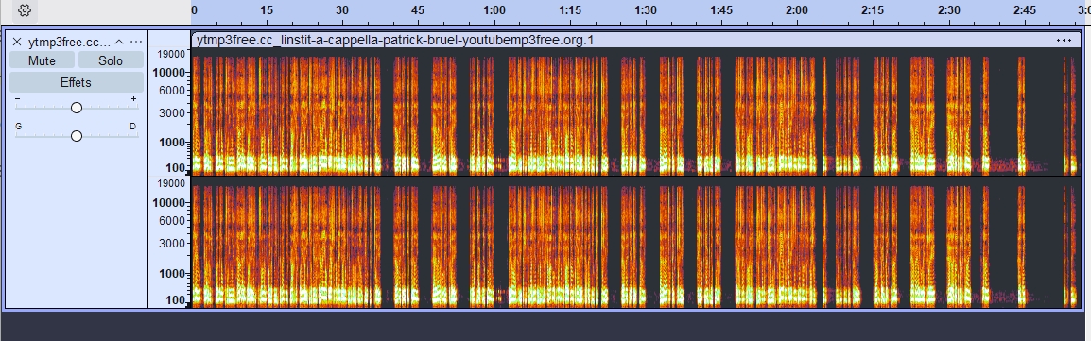Viewport: 1091px width, 341px height.
Task: Click the track gain slider knob
Action: click(x=77, y=108)
